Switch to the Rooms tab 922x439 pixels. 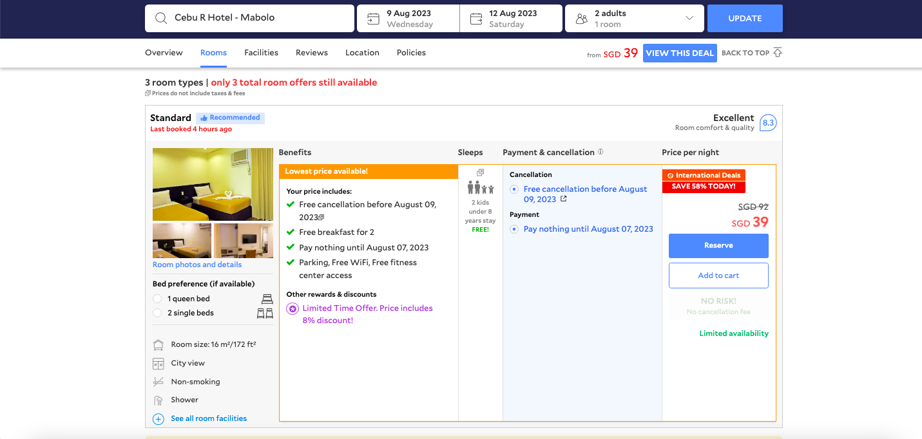click(x=213, y=53)
